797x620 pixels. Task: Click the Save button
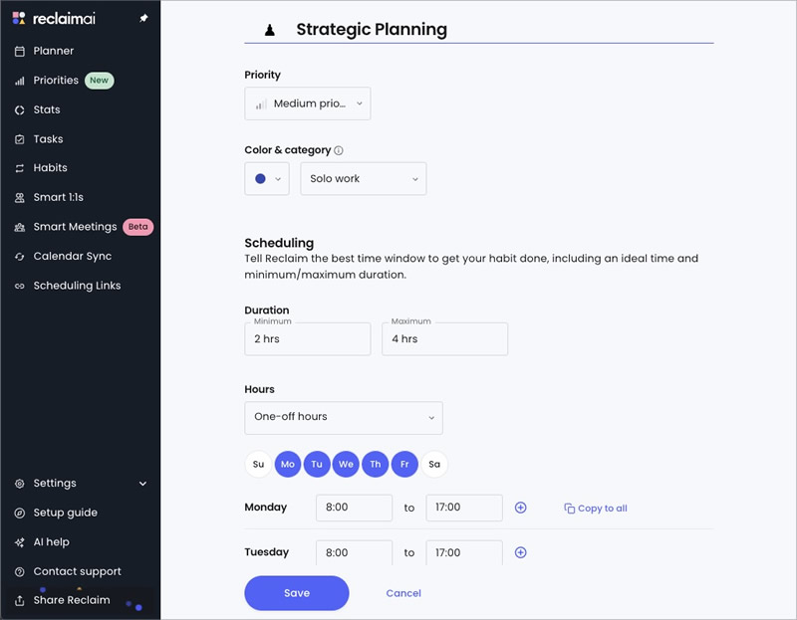point(297,593)
